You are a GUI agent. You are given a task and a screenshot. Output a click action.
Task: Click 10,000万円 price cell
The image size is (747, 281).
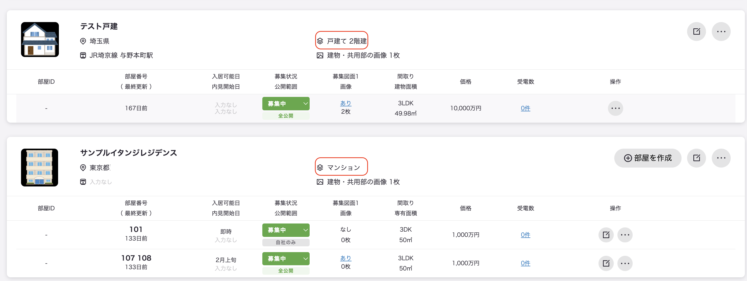tap(465, 108)
